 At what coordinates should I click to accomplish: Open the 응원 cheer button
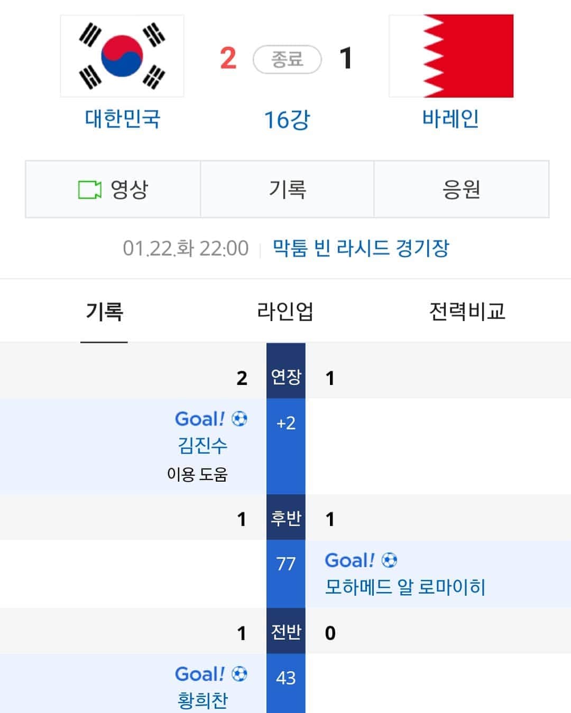point(462,190)
